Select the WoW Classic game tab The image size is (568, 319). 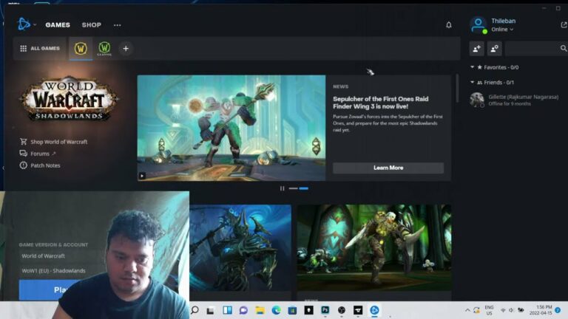point(104,48)
